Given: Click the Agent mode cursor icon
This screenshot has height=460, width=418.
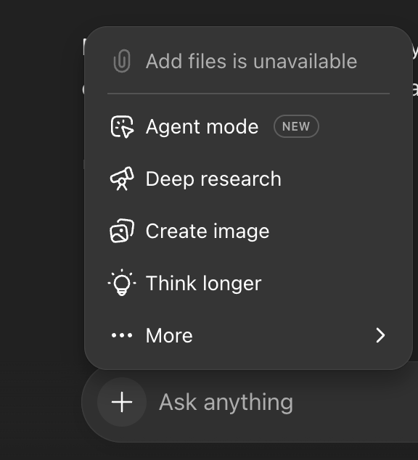Looking at the screenshot, I should [x=122, y=127].
